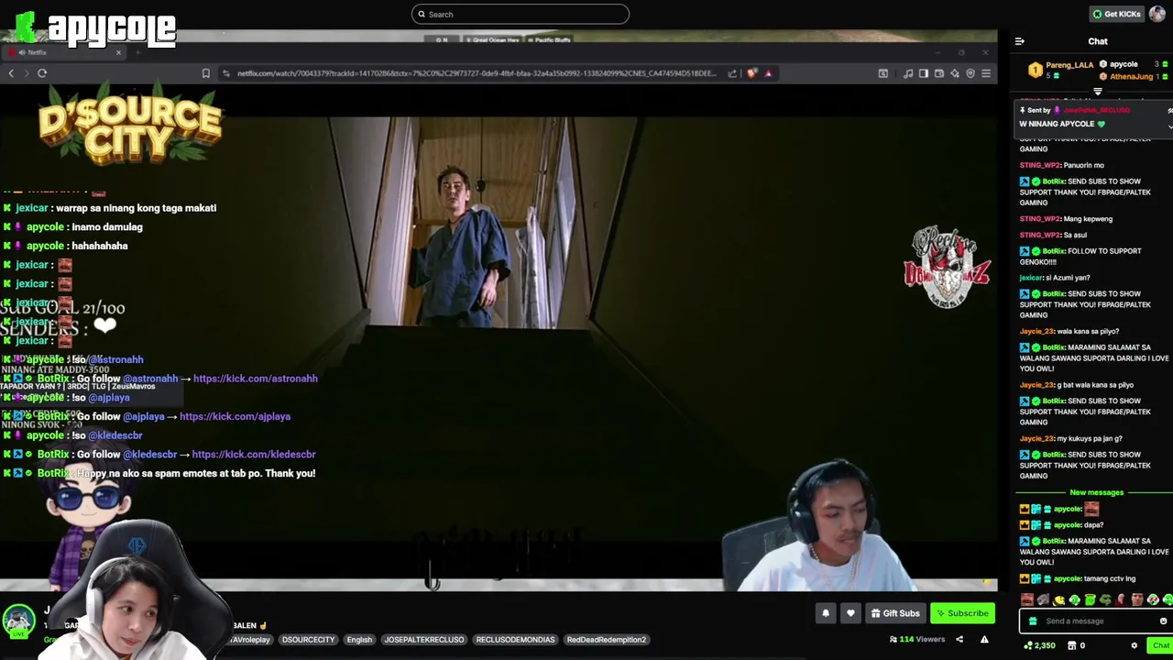
Task: Click the browser share icon in address bar
Action: pyautogui.click(x=732, y=73)
